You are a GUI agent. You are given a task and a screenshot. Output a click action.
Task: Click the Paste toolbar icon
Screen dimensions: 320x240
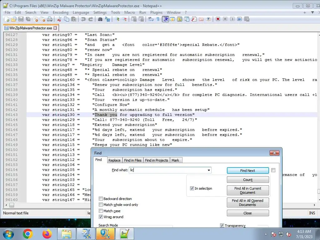tap(74, 19)
